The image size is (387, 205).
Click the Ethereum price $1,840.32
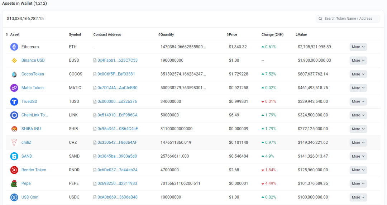tap(238, 47)
